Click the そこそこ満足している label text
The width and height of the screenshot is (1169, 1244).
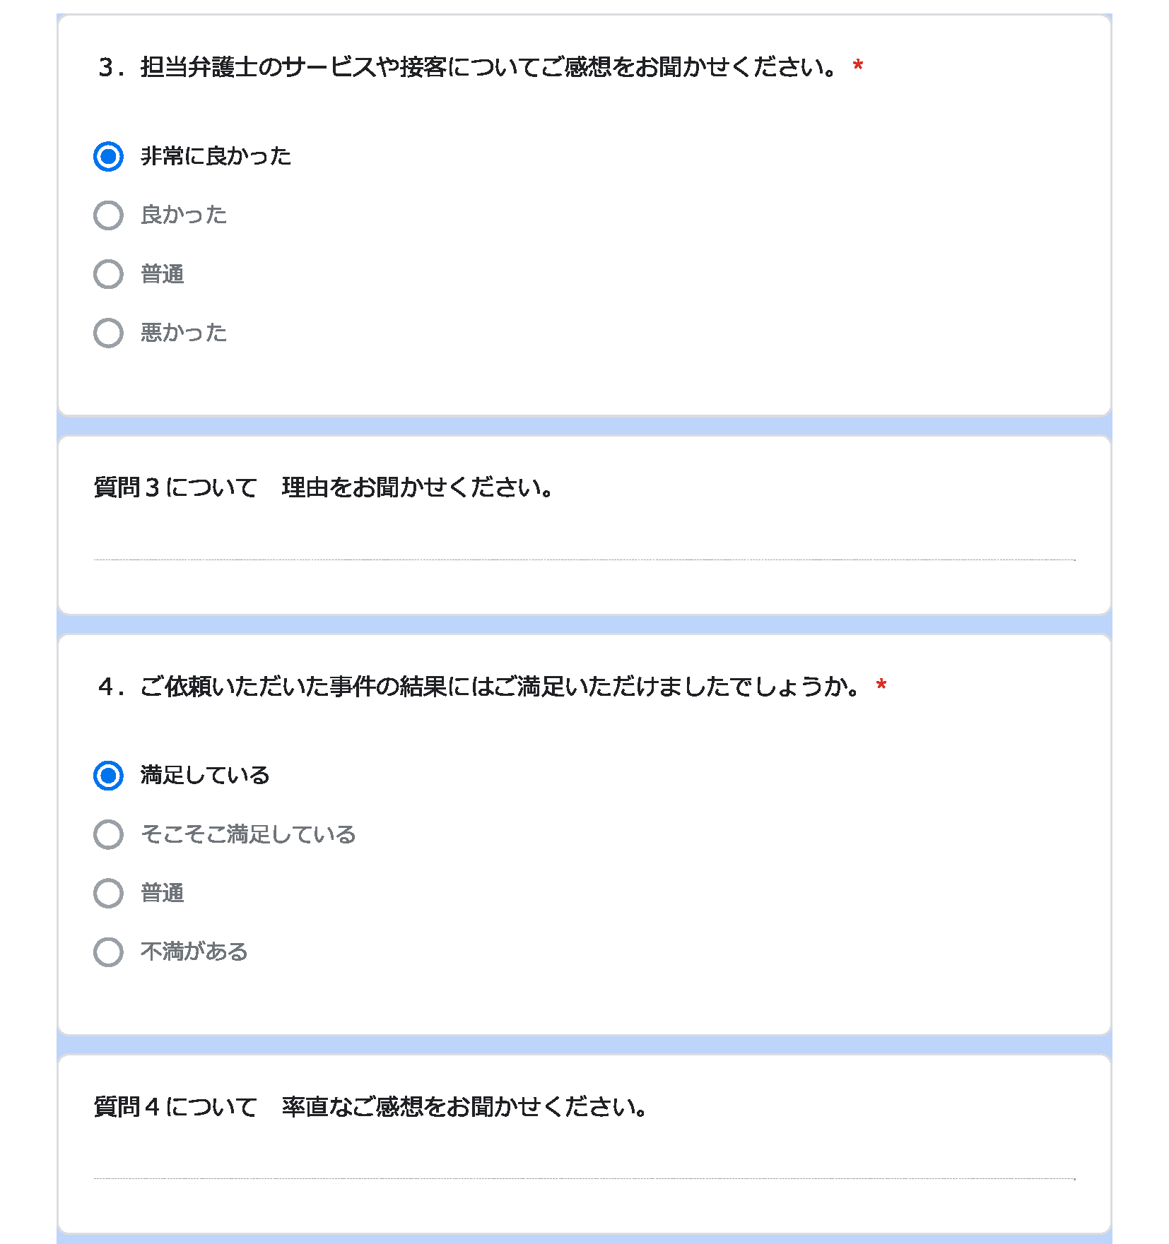tap(248, 834)
